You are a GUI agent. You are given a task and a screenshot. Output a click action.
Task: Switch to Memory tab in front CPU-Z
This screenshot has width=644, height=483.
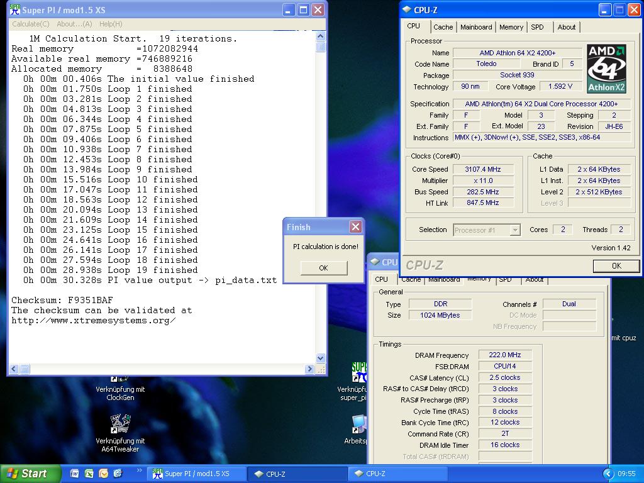click(x=511, y=27)
